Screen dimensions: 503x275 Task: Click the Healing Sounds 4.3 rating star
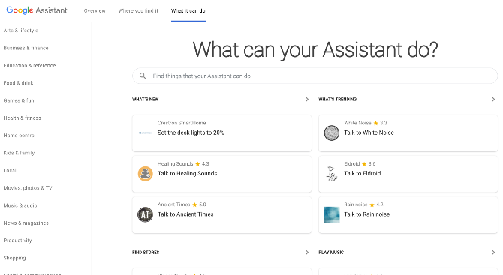197,164
